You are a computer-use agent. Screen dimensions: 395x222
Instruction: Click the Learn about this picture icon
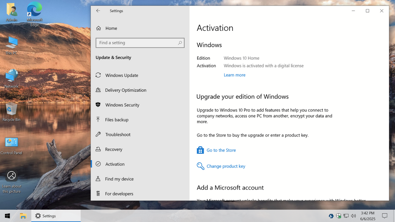tap(11, 182)
